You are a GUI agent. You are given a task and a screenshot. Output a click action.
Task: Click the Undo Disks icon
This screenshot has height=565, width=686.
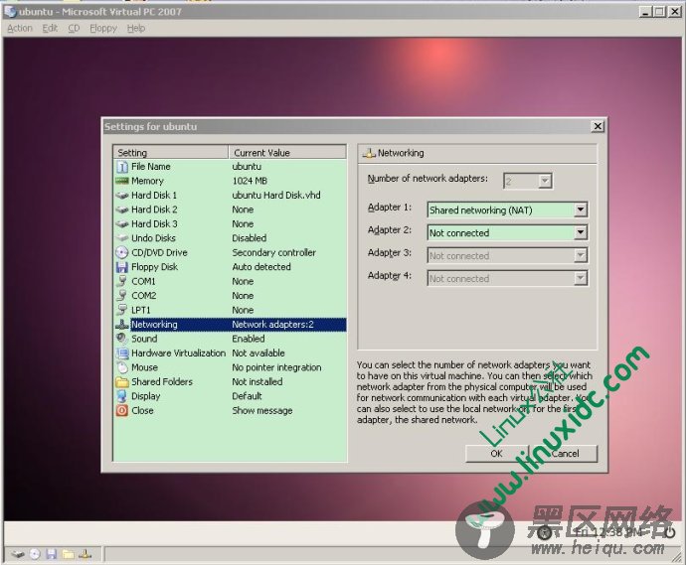[x=122, y=238]
